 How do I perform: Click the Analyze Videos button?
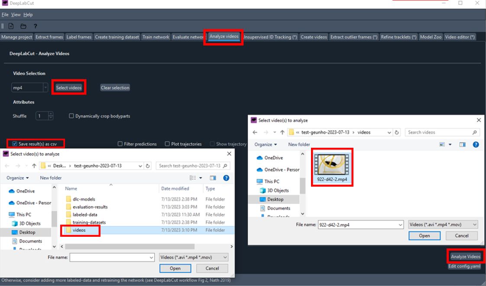(x=465, y=257)
